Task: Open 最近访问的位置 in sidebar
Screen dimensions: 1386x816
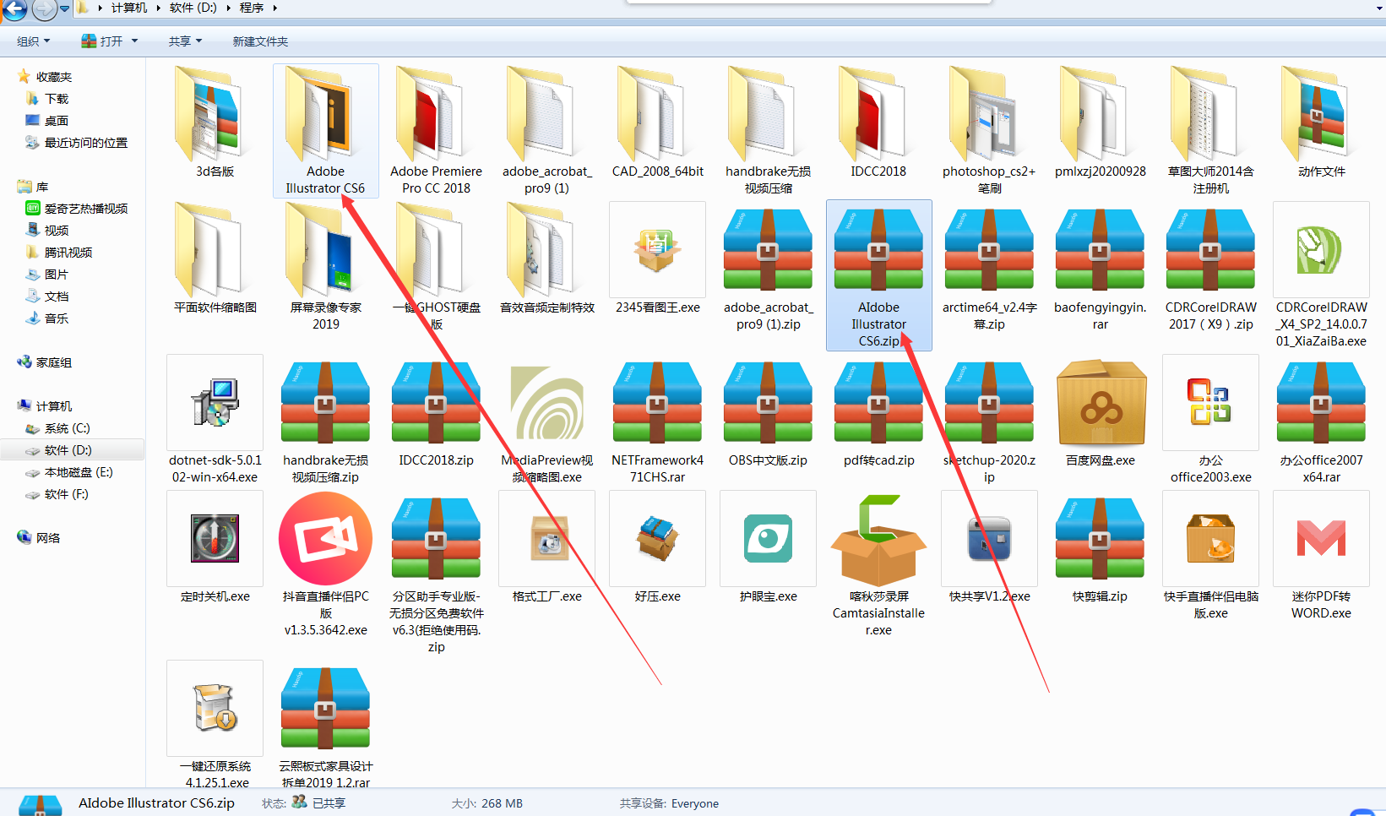Action: point(85,143)
